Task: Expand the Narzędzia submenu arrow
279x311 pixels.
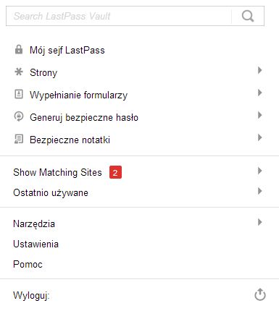Action: (x=259, y=222)
